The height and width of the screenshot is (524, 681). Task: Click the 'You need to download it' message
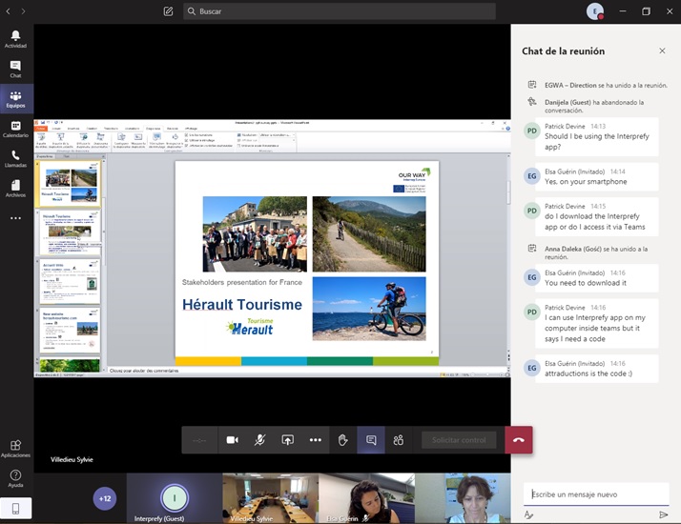tap(597, 278)
